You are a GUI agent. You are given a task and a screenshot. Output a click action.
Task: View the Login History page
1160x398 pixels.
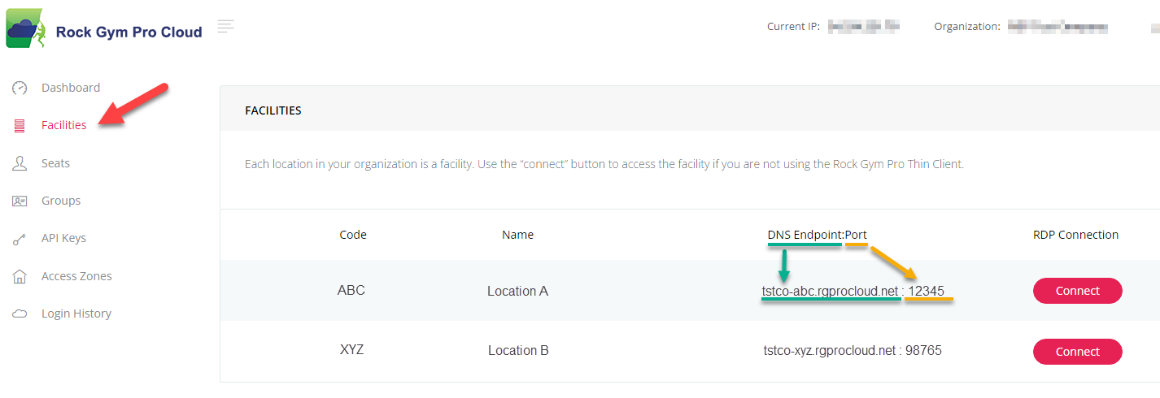[76, 314]
